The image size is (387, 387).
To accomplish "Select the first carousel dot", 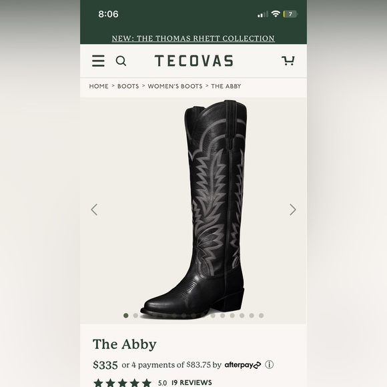I will point(126,316).
